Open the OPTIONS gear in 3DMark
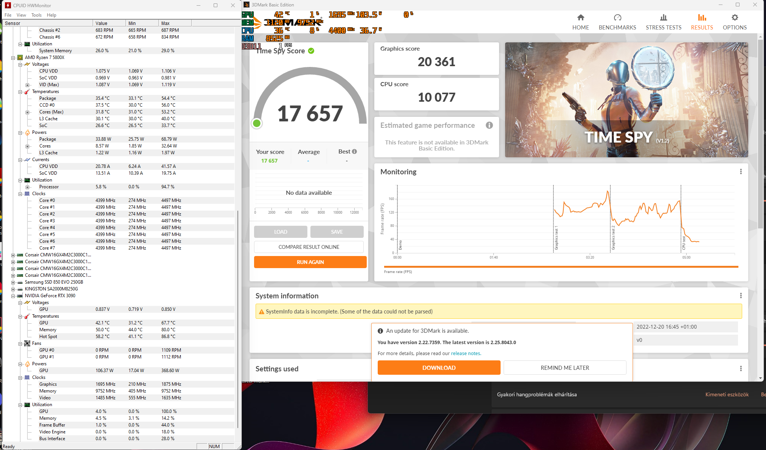 (735, 22)
